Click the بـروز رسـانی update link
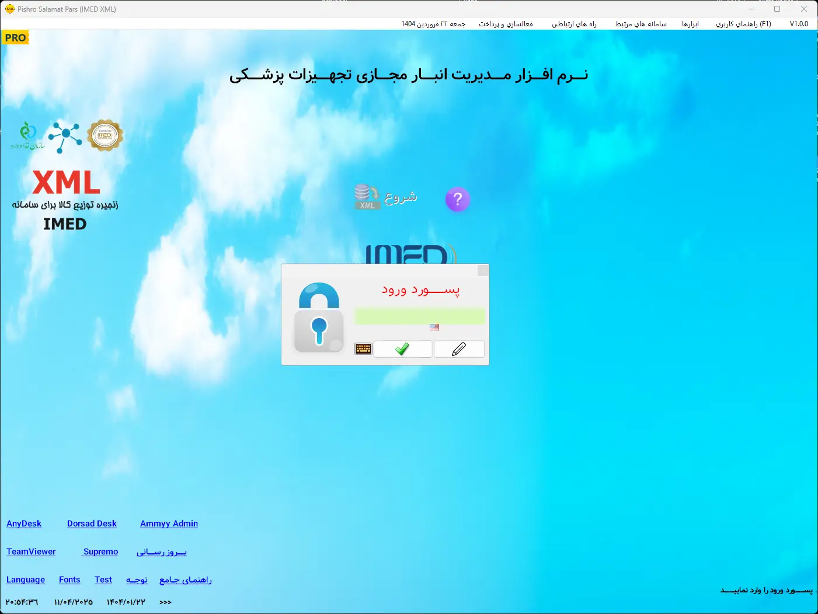 [162, 552]
